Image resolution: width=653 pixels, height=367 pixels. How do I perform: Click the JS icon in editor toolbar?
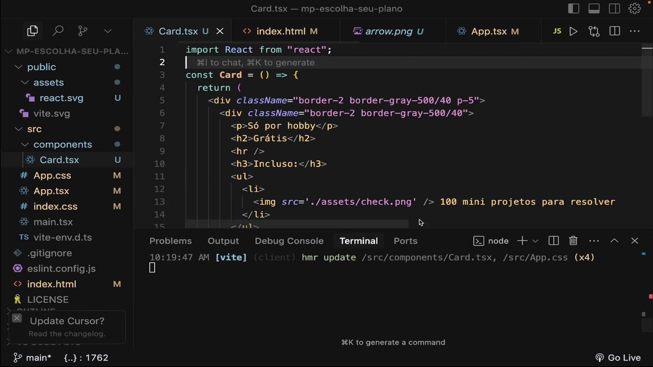tap(557, 31)
